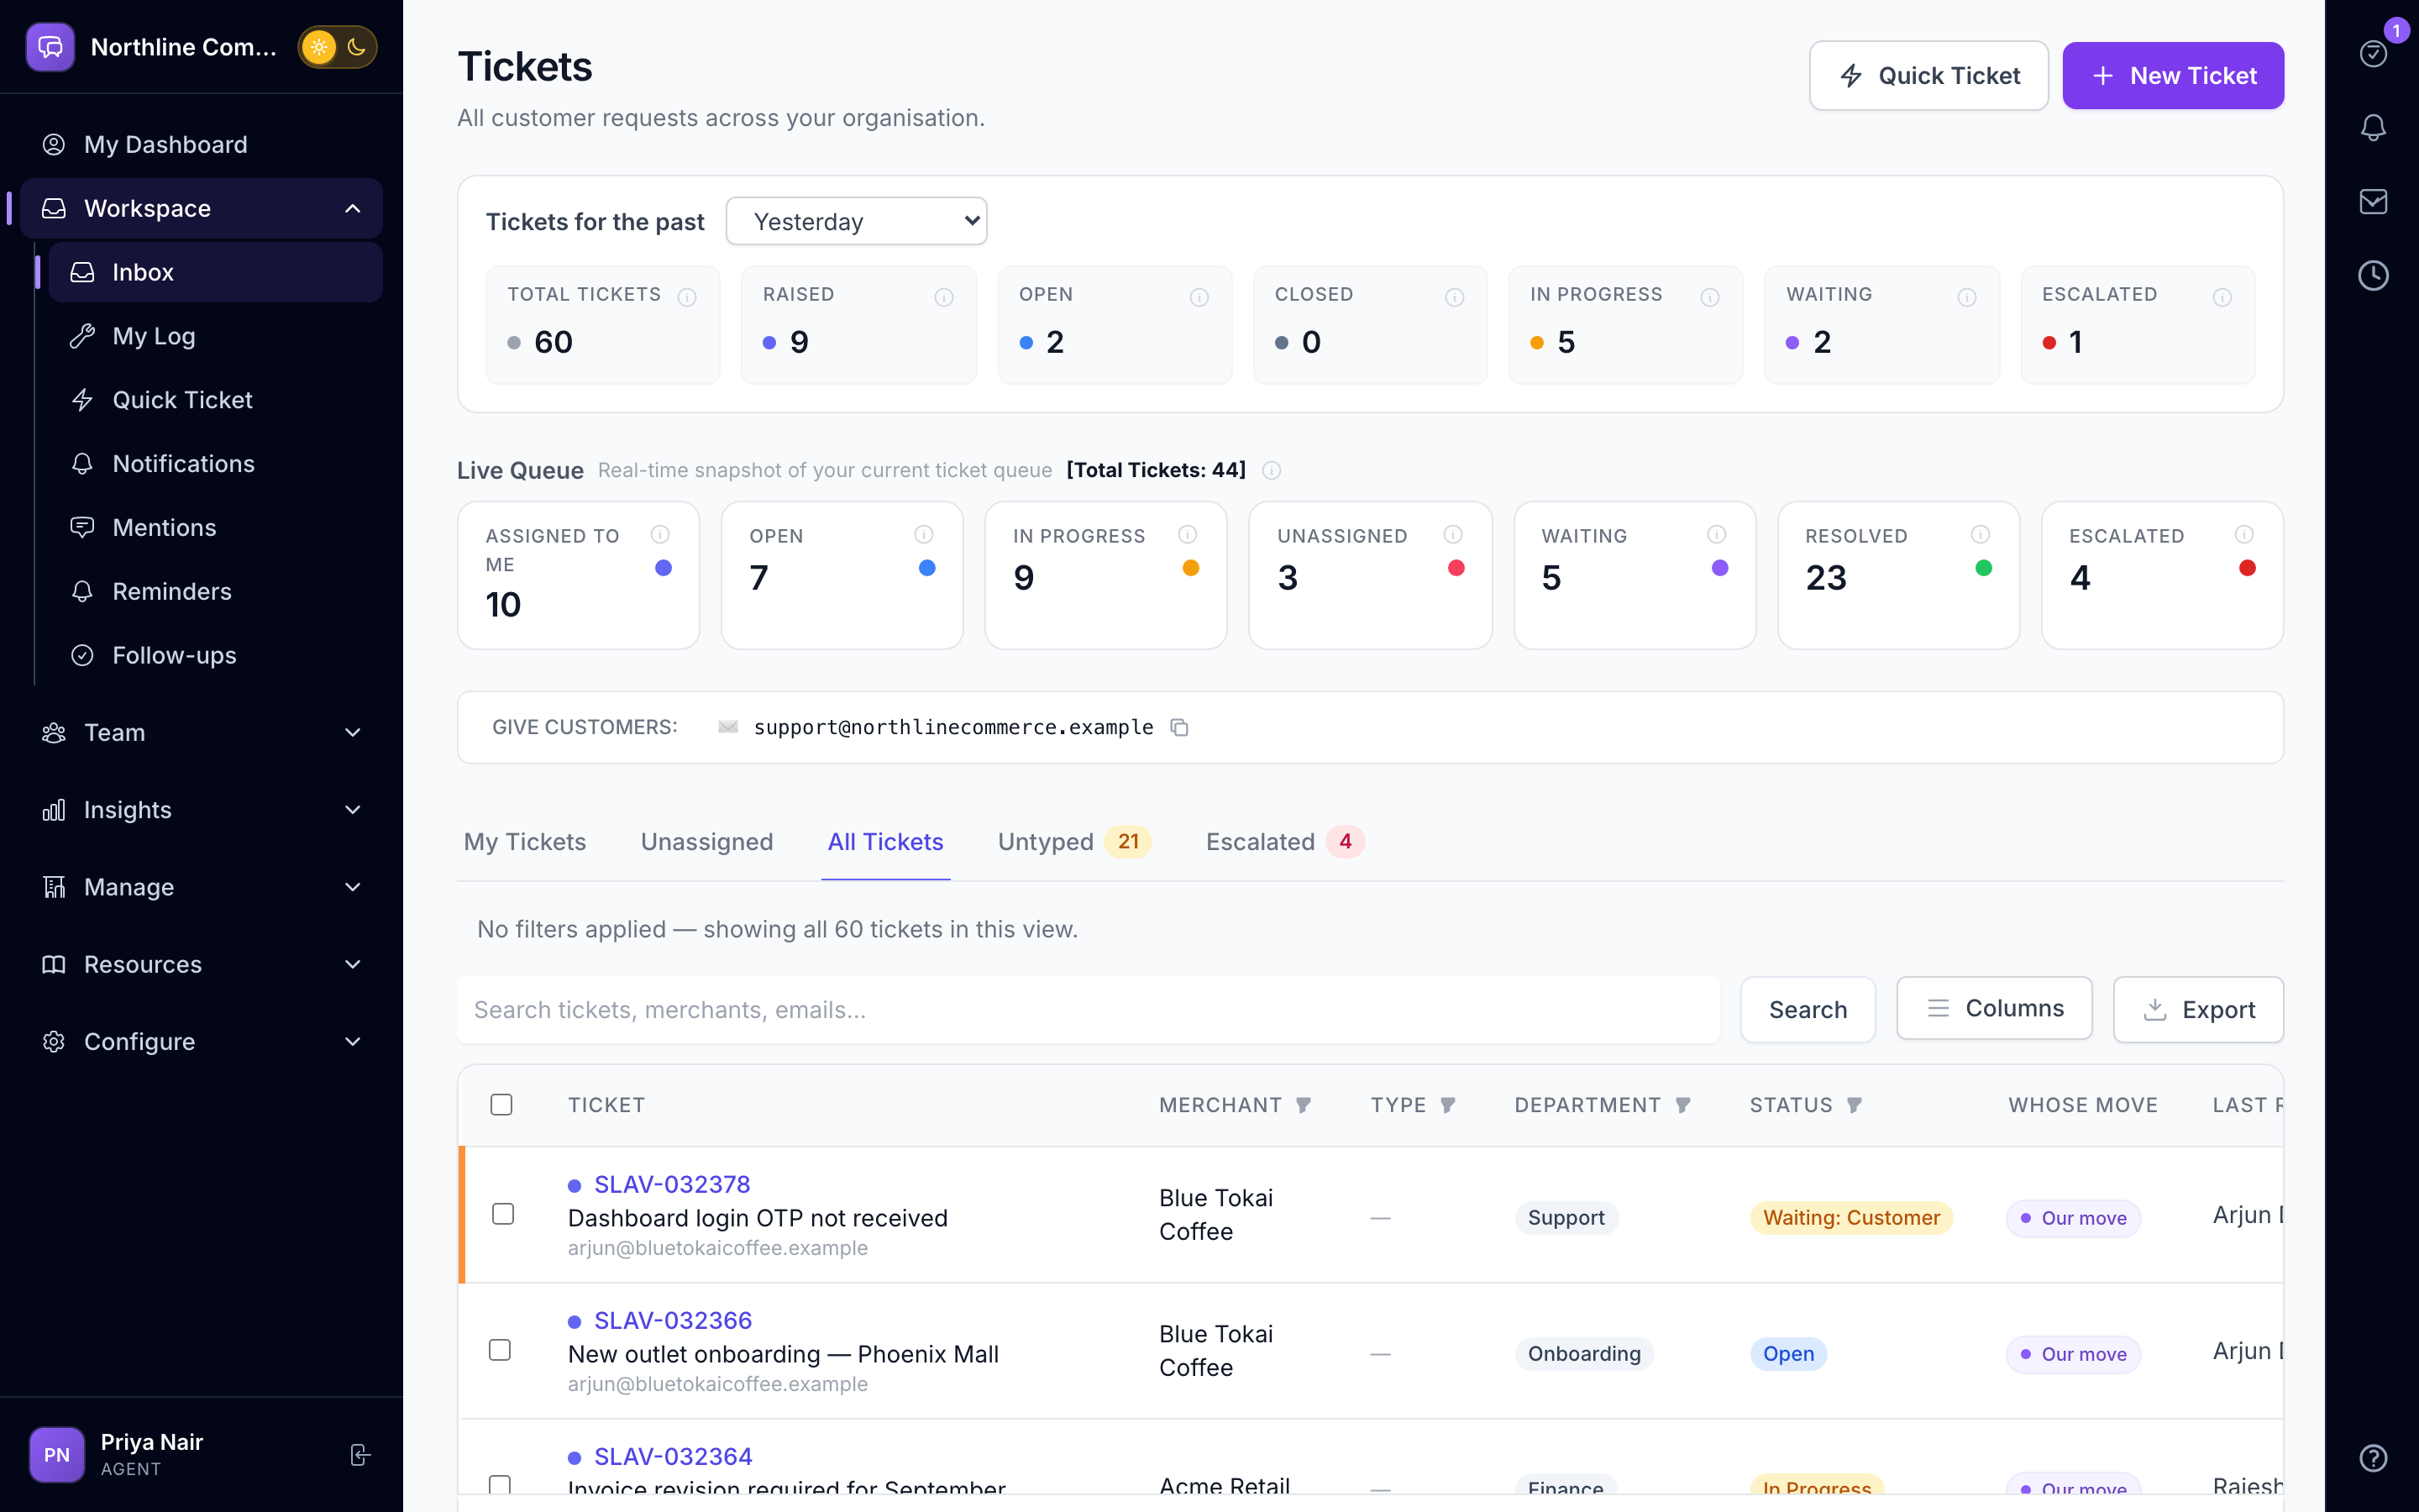This screenshot has height=1512, width=2419.
Task: Show info for Unassigned live queue card
Action: [x=1452, y=535]
